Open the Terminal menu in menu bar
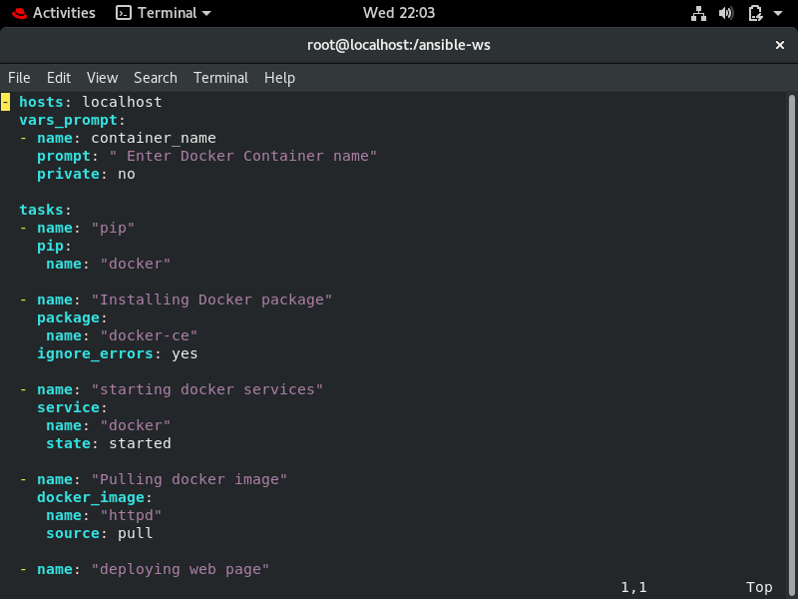The height and width of the screenshot is (599, 798). [220, 78]
